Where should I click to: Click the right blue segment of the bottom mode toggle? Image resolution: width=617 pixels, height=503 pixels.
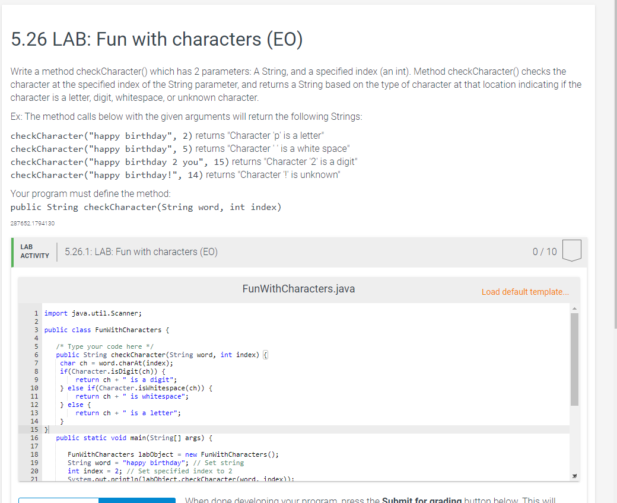[x=136, y=500]
